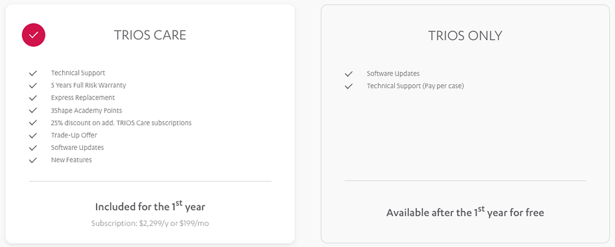Click Subscription: $2,299/y or $199/mo text
Viewport: 615px width, 247px height.
[150, 223]
